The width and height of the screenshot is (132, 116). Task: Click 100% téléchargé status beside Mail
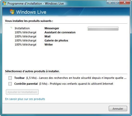point(26,36)
